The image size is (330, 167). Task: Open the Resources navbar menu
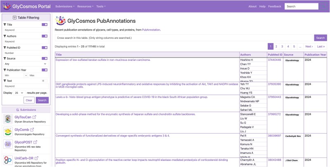tap(85, 6)
